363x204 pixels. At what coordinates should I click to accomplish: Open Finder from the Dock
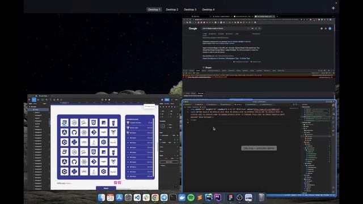[102, 198]
